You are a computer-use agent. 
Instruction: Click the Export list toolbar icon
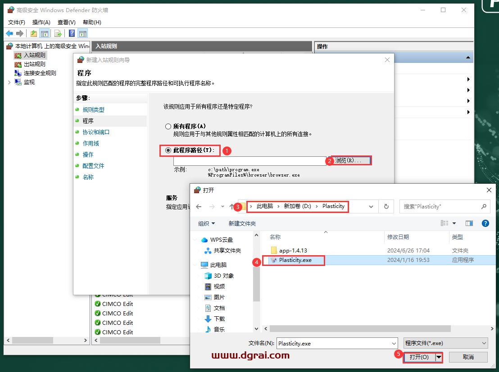tap(58, 33)
